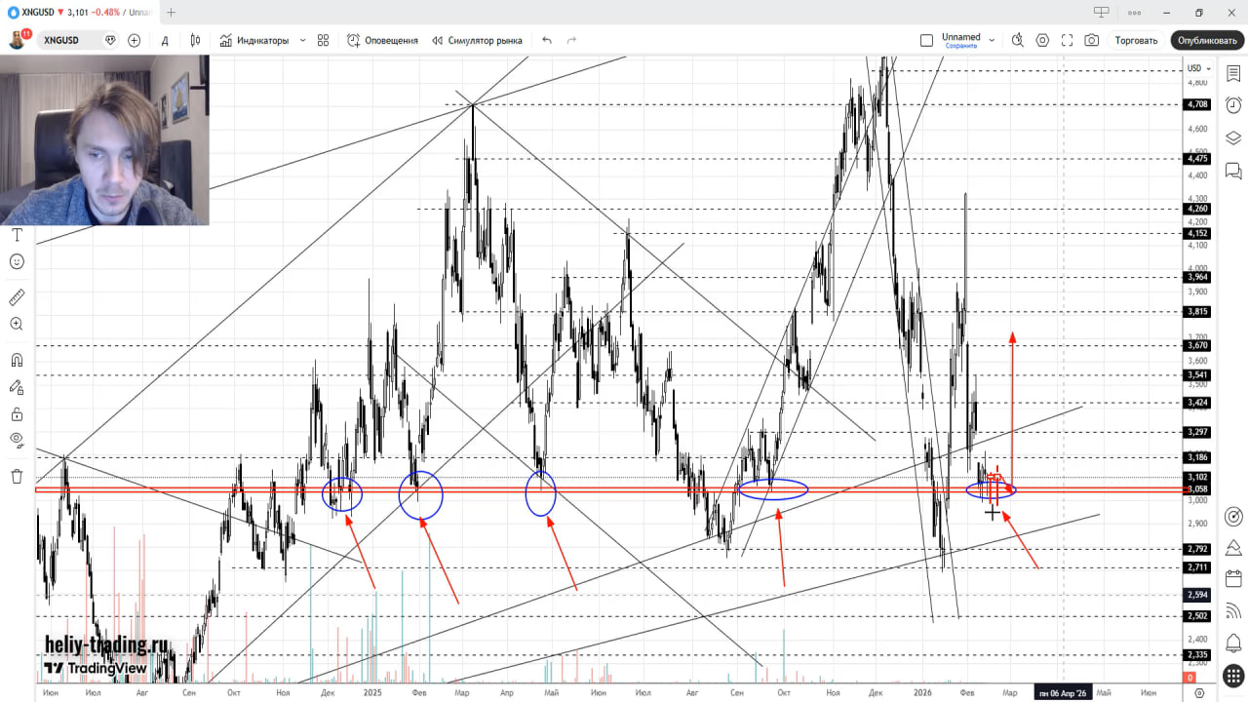
Task: Click the Alerts (Оповещения) button
Action: point(382,40)
